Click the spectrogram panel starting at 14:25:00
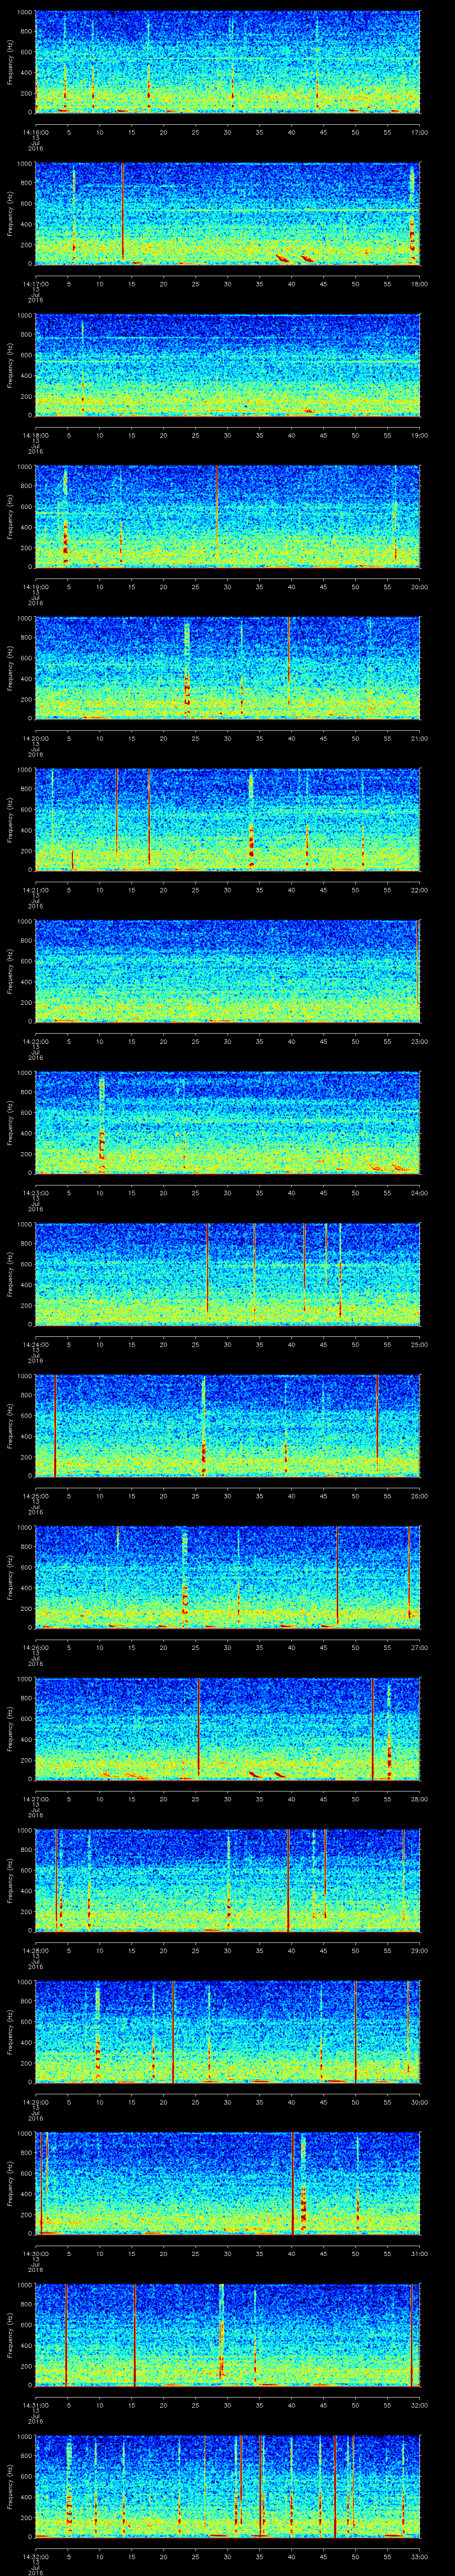This screenshot has height=2576, width=455. tap(227, 1425)
